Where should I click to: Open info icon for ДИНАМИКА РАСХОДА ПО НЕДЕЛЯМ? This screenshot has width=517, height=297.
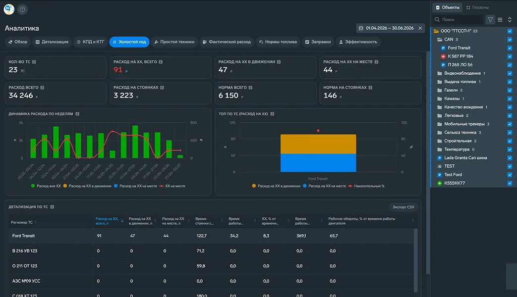(x=77, y=114)
